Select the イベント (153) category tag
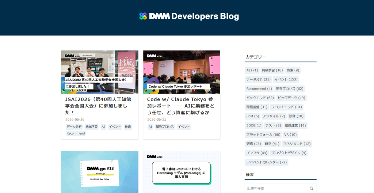The width and height of the screenshot is (374, 193). 286,79
